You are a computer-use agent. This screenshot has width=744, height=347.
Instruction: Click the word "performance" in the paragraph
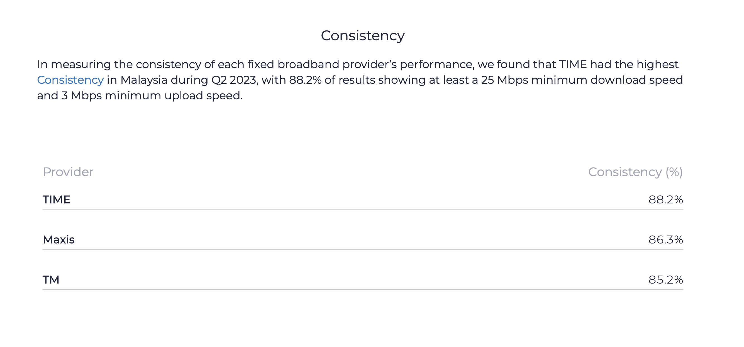pyautogui.click(x=437, y=64)
